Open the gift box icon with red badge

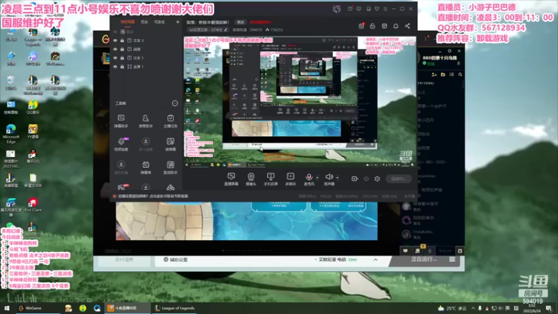click(x=361, y=26)
